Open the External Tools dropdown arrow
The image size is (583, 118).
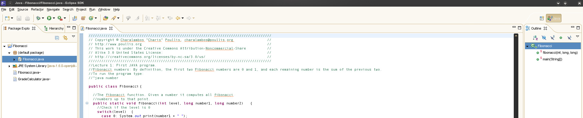pos(65,18)
